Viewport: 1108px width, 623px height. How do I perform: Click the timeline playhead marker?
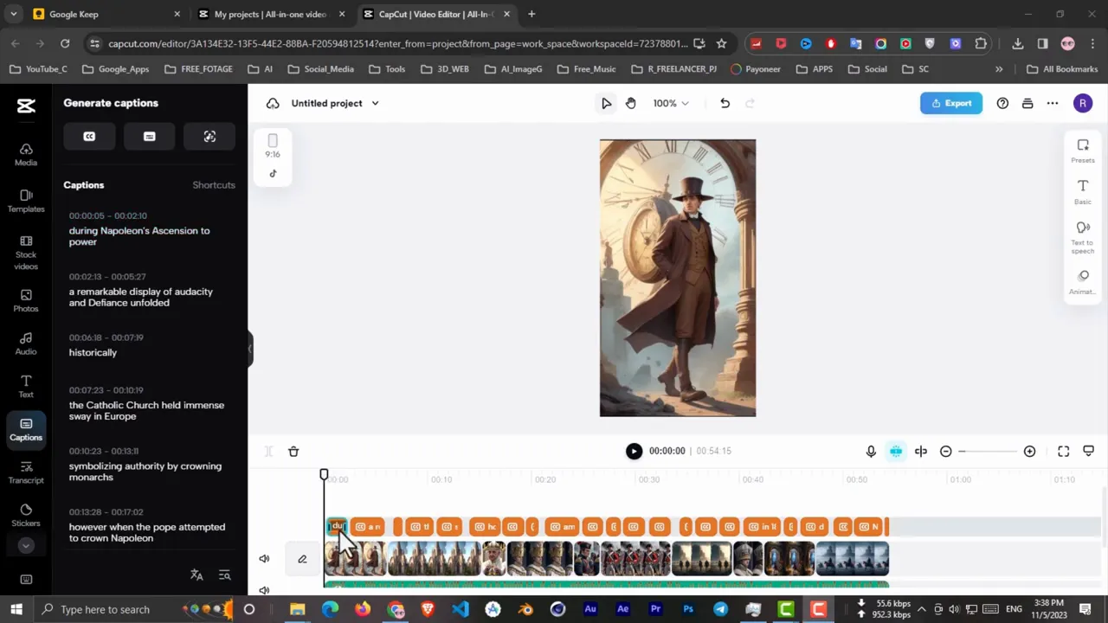(324, 475)
